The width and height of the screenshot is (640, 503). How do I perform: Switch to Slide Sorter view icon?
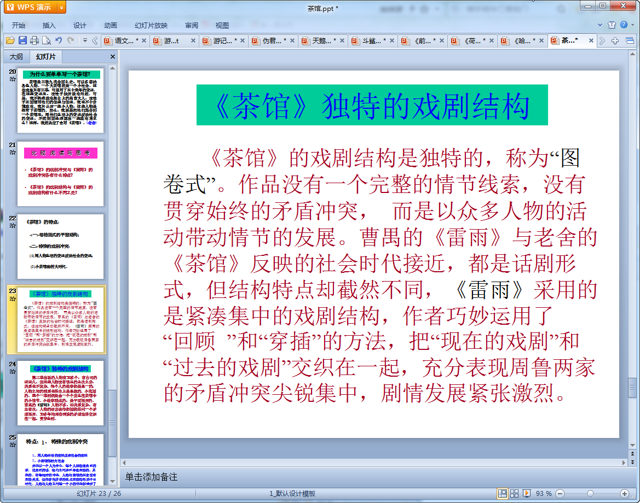coord(514,494)
